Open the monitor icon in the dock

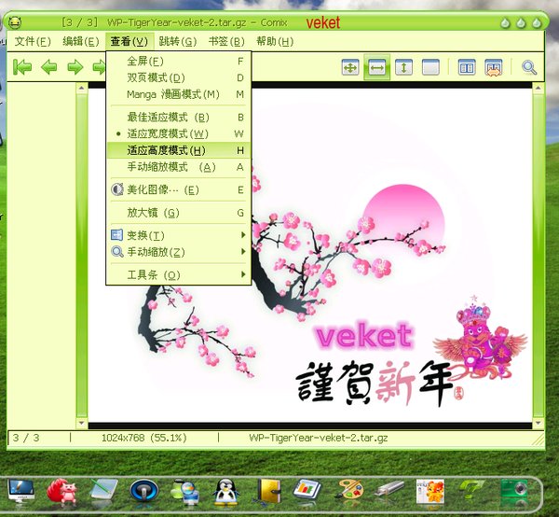21,491
